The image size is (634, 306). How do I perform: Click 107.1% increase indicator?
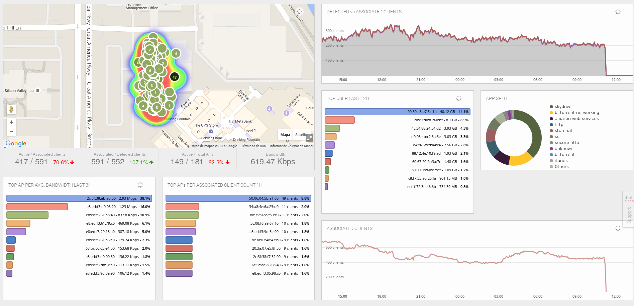click(x=141, y=163)
